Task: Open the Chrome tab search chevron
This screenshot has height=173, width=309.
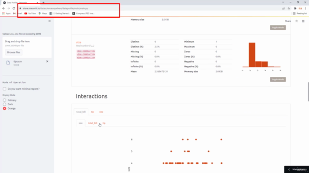Action: pyautogui.click(x=283, y=2)
